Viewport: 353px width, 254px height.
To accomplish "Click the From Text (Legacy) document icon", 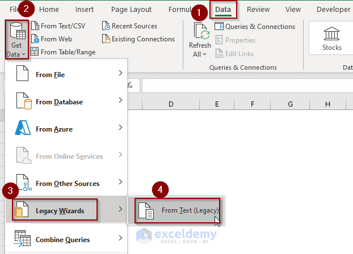I will coord(146,211).
